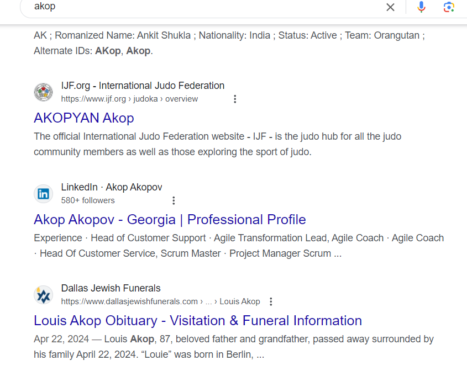Open the Louis Akop Obituary result link

click(198, 321)
